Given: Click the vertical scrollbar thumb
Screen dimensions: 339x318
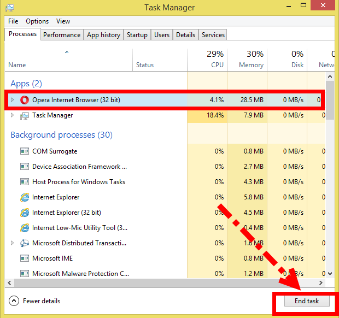Looking at the screenshot, I should [330, 100].
